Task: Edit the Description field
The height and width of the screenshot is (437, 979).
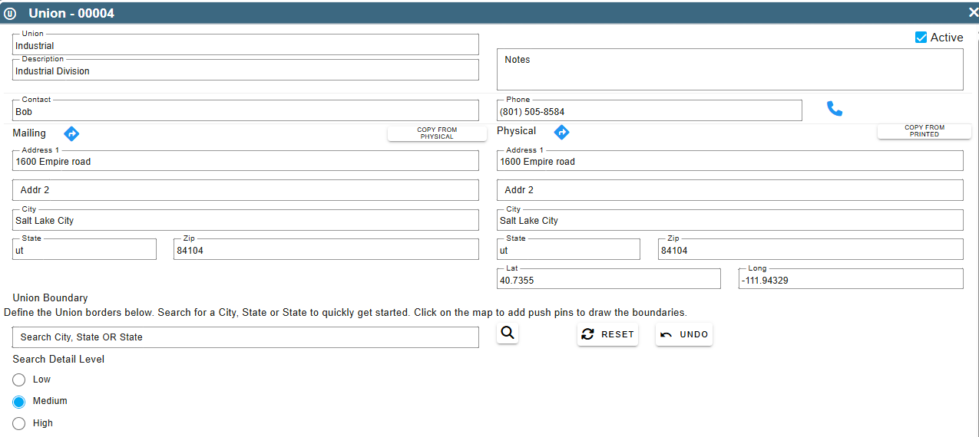Action: click(246, 70)
